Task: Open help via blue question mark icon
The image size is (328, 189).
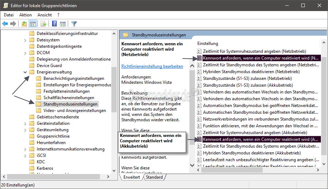Action: pyautogui.click(x=54, y=24)
